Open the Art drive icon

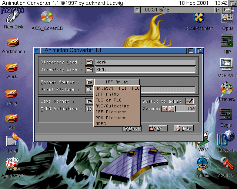(x=11, y=119)
